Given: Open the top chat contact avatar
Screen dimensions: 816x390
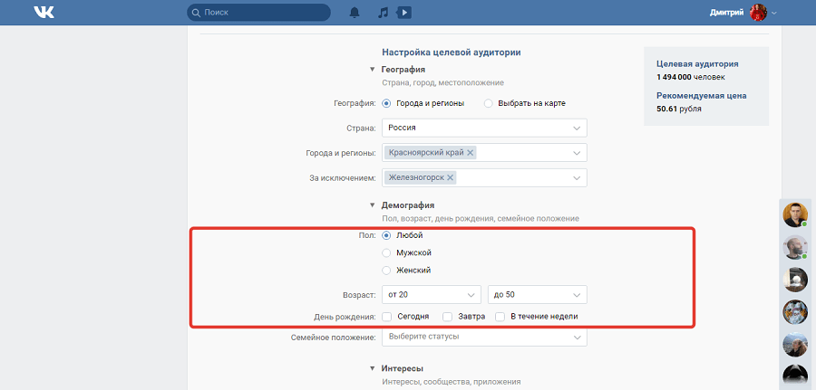Looking at the screenshot, I should tap(795, 214).
